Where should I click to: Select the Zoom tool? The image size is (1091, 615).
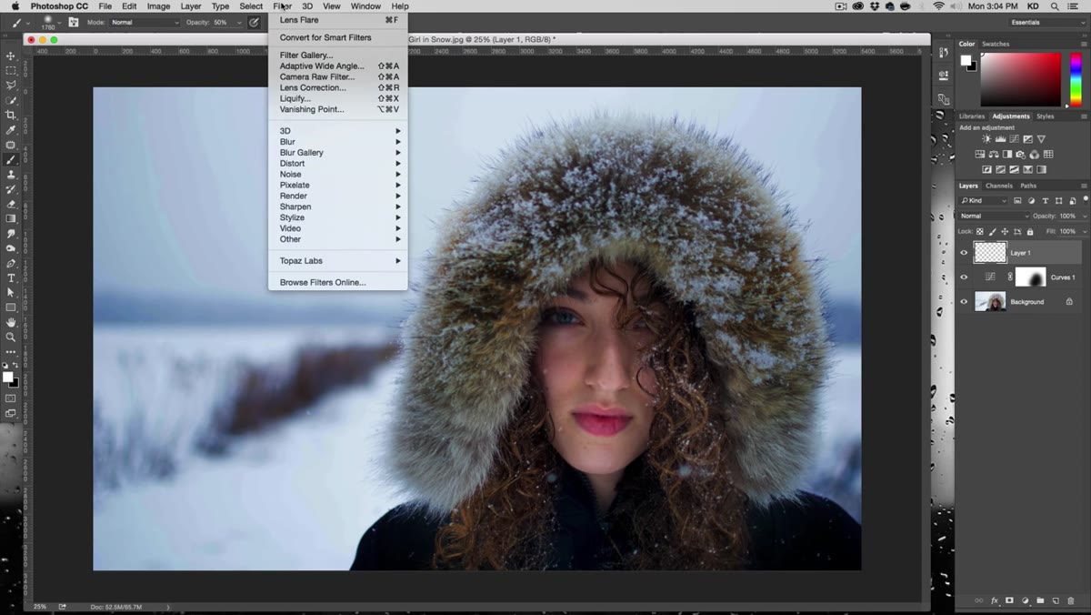pos(11,337)
